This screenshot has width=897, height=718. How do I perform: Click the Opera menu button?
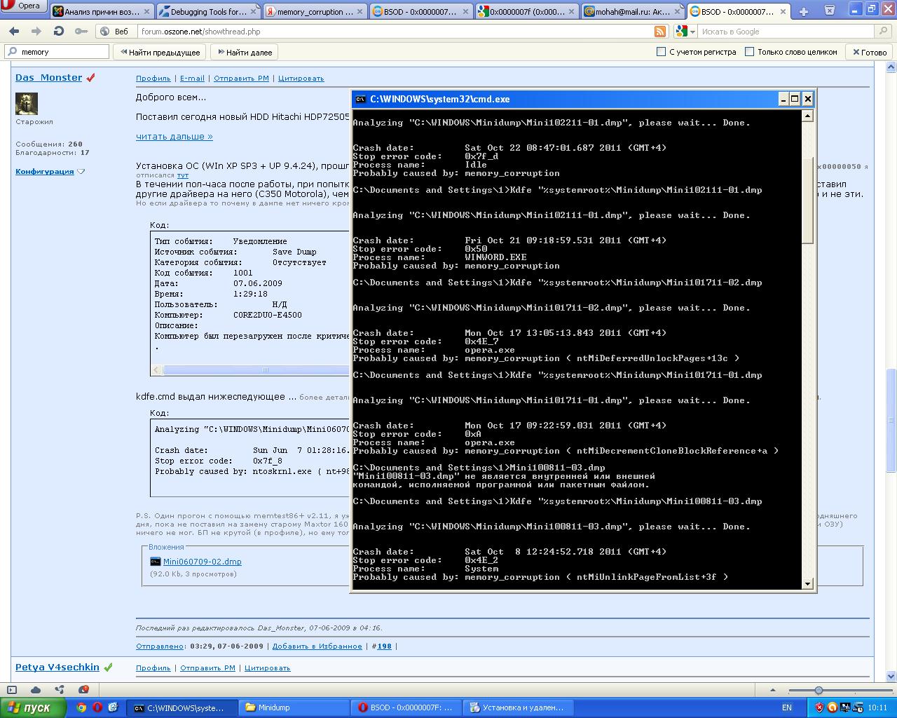click(x=24, y=6)
